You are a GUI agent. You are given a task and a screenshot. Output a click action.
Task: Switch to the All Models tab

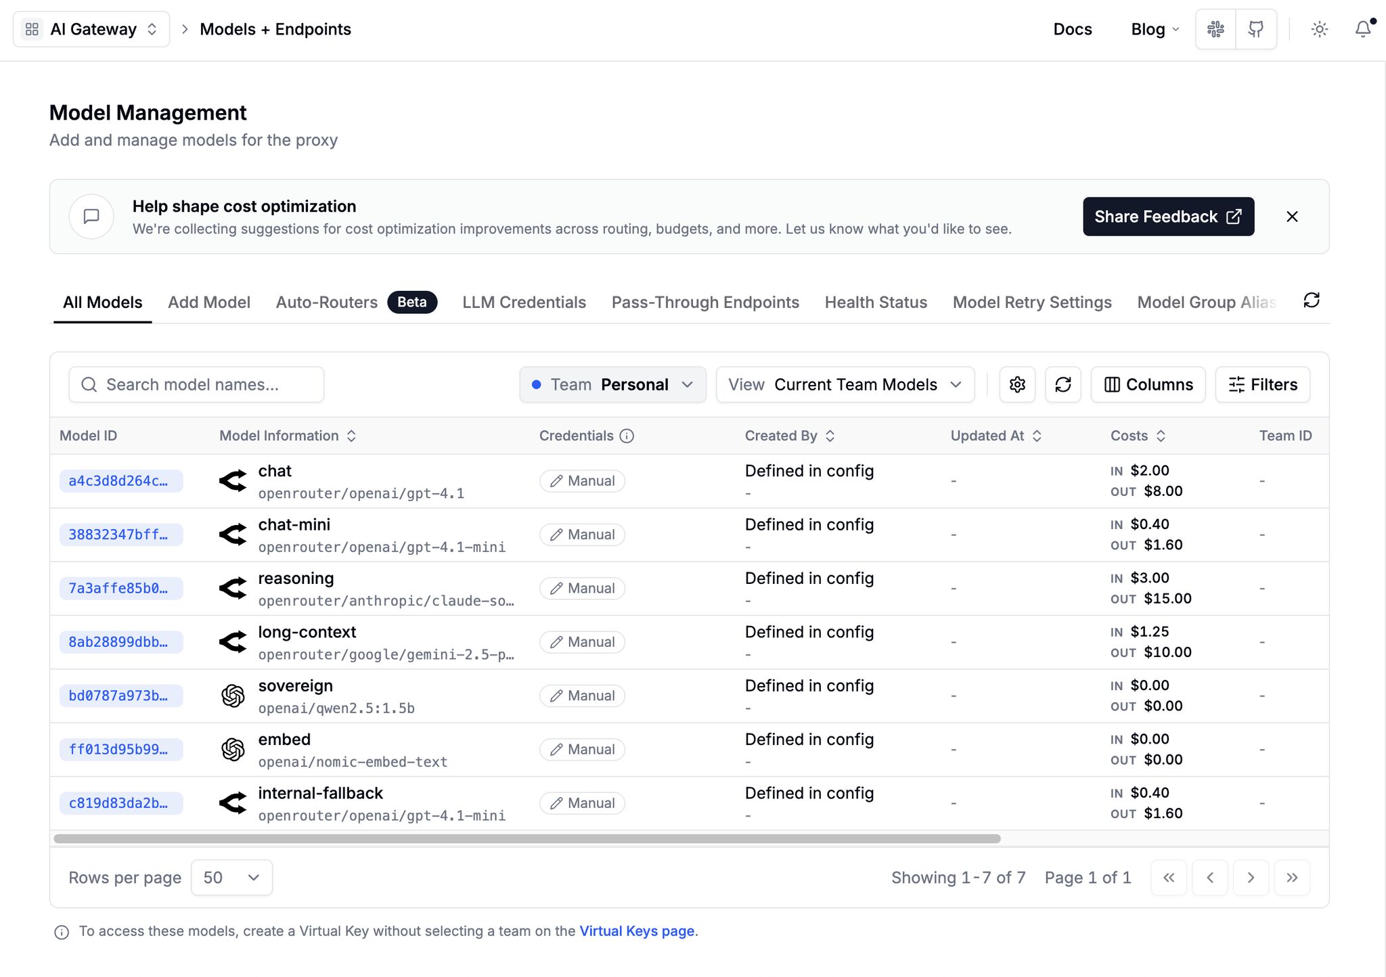[103, 302]
